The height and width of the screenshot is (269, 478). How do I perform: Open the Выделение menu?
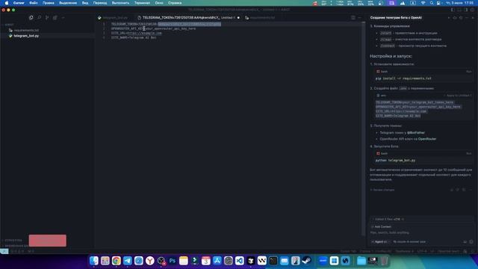tap(68, 3)
